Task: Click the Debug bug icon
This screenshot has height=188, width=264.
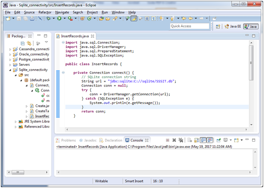Action: tap(48, 18)
